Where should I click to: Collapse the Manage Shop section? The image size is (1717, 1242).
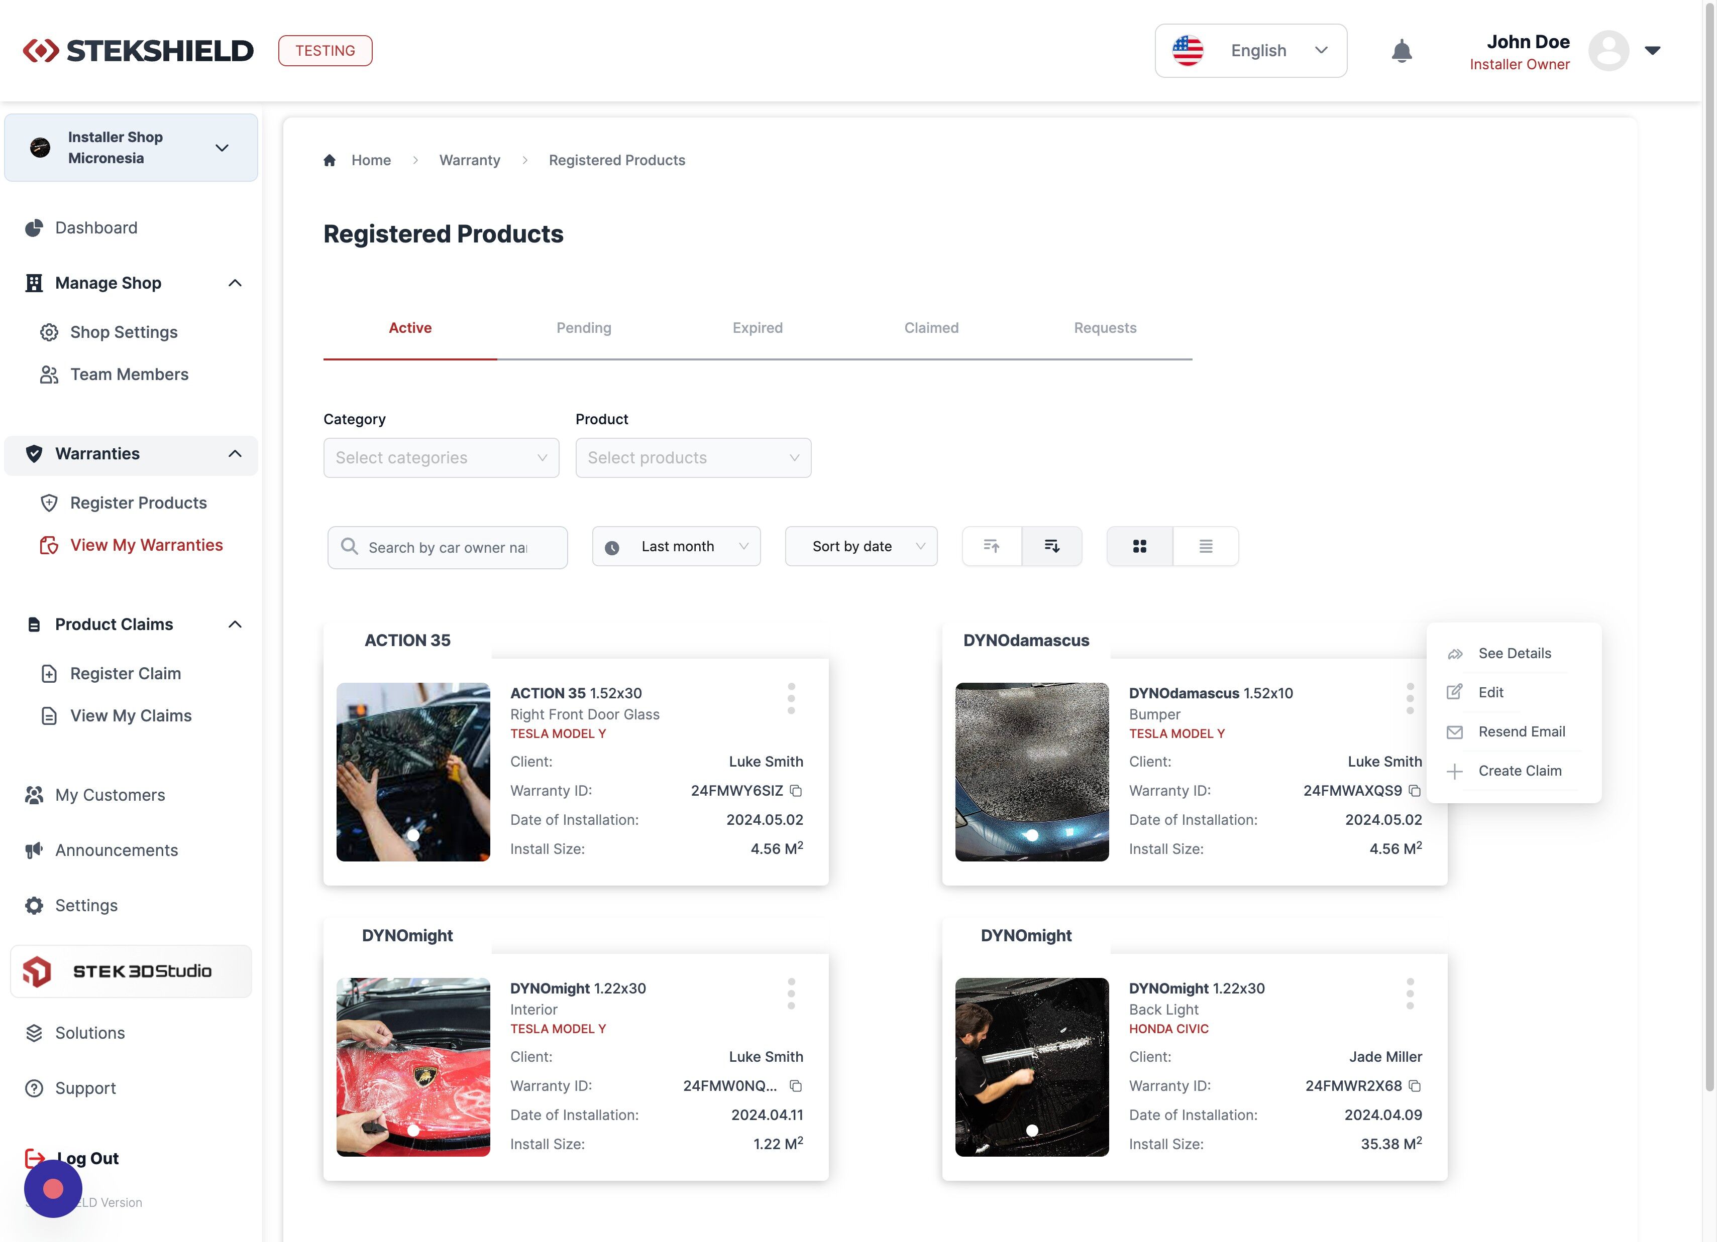coord(235,283)
